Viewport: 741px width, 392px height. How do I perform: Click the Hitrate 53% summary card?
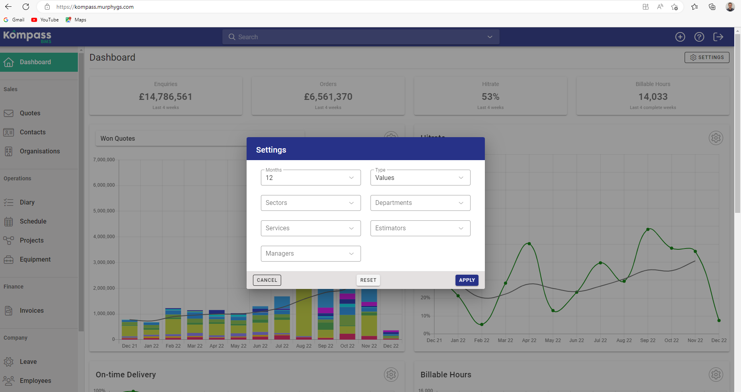click(490, 96)
